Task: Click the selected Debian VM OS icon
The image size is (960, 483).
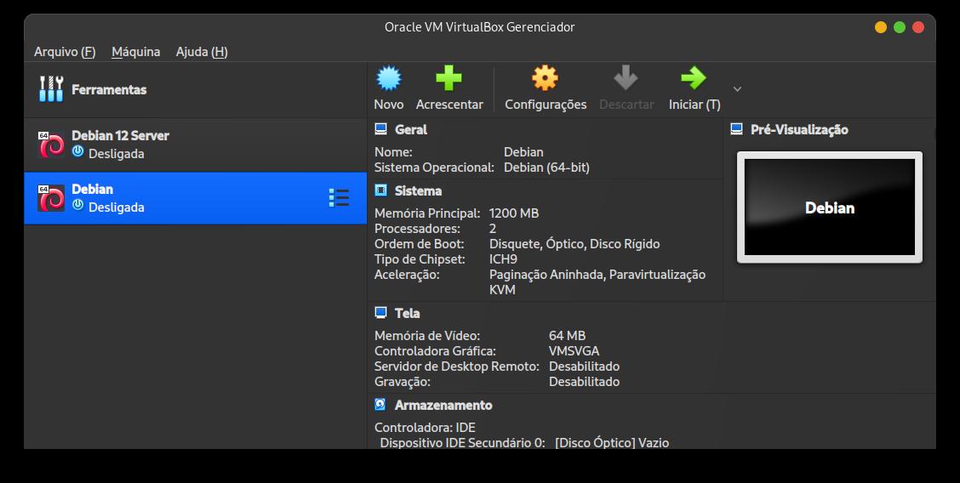Action: point(51,198)
